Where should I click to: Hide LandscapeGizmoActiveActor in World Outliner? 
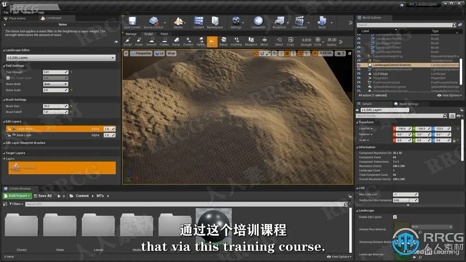click(359, 65)
